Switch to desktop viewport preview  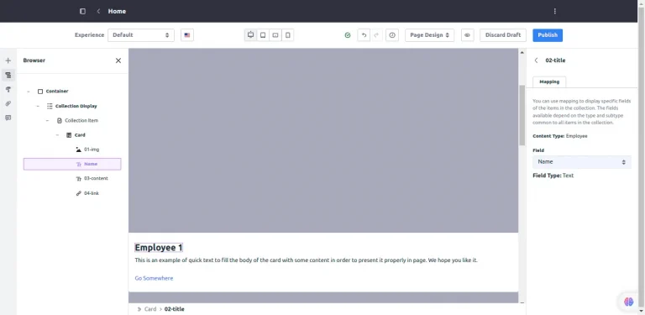click(250, 35)
